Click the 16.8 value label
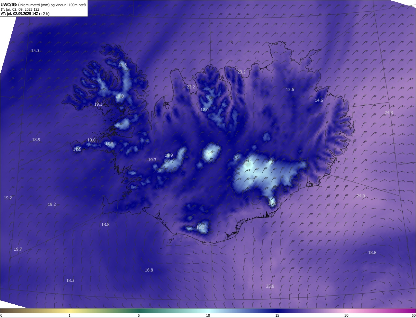The width and height of the screenshot is (416, 318). click(x=149, y=270)
